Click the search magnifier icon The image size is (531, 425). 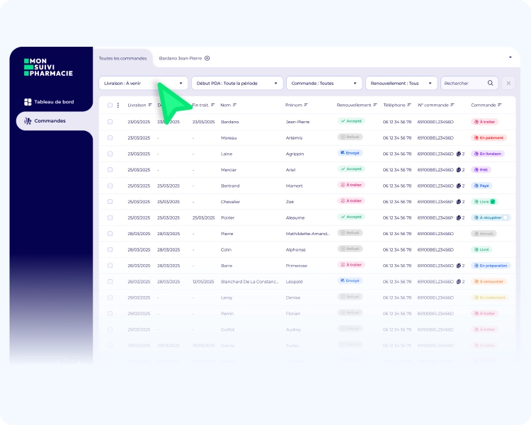click(491, 83)
